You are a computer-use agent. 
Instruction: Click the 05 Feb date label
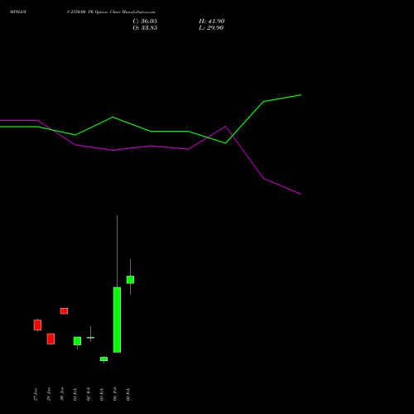128,394
